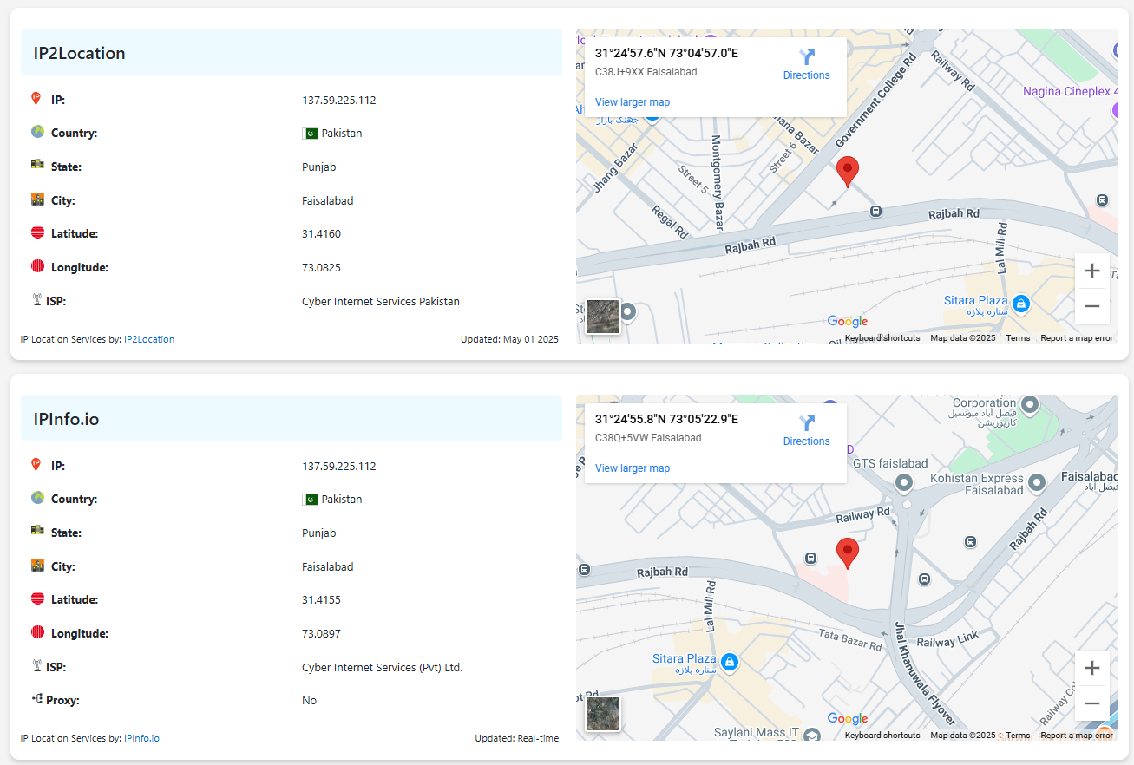Select longitude value 73.0825

tap(321, 267)
